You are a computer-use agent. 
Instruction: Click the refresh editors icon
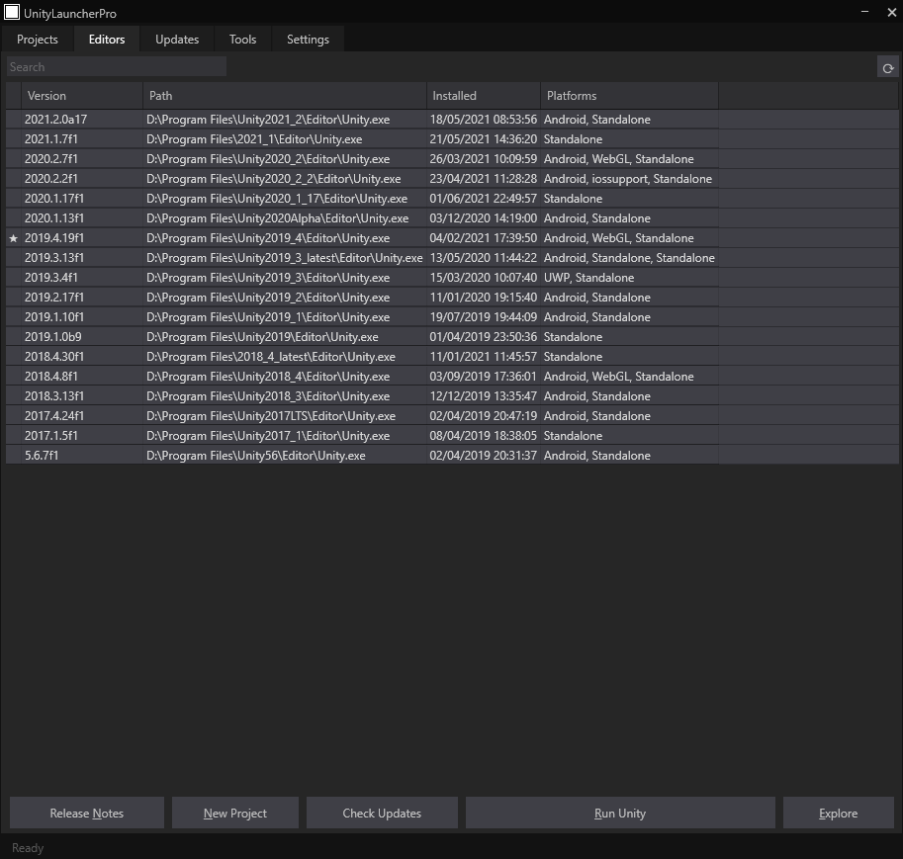(887, 68)
